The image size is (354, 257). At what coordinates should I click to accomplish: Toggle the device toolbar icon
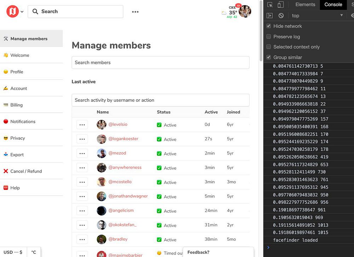tap(281, 5)
